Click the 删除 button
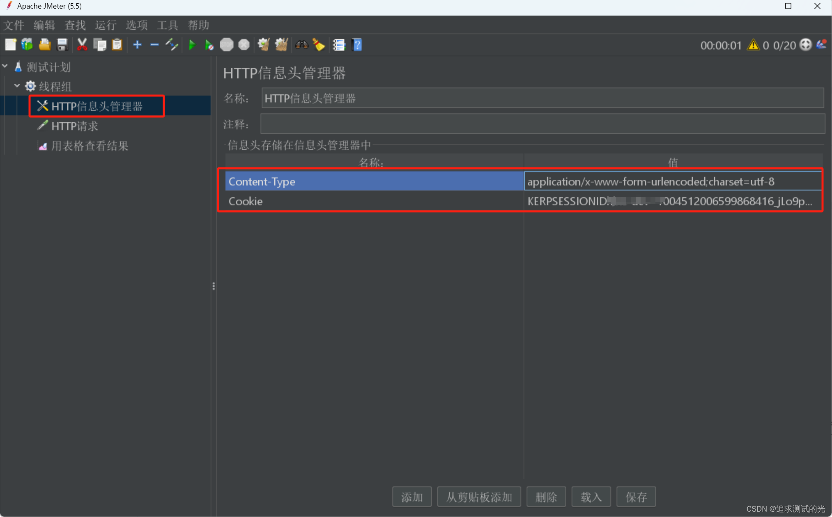Image resolution: width=832 pixels, height=517 pixels. (546, 497)
